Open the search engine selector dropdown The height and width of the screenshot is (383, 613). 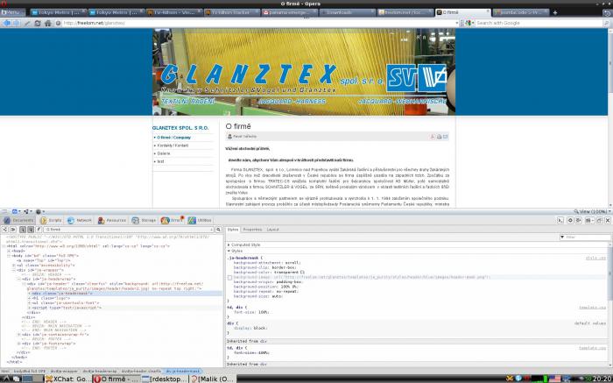tap(469, 23)
